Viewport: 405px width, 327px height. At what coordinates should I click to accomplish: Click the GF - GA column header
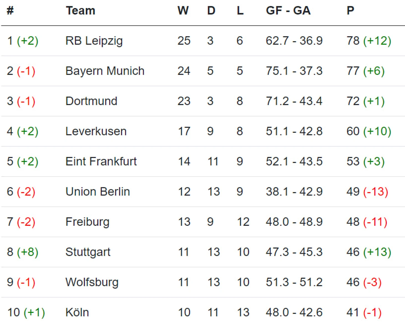tap(288, 11)
